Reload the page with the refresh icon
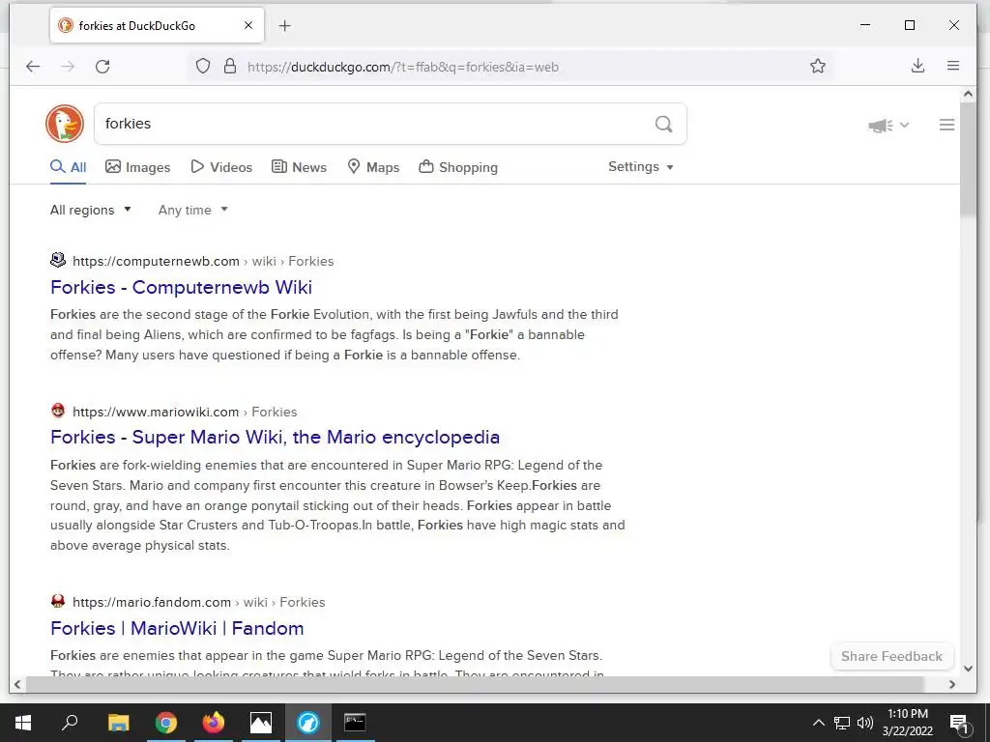The height and width of the screenshot is (742, 990). [102, 67]
